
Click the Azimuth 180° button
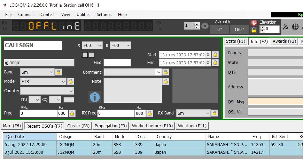(x=239, y=30)
